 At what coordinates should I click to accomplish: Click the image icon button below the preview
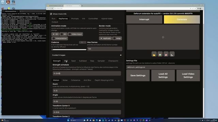(160, 54)
